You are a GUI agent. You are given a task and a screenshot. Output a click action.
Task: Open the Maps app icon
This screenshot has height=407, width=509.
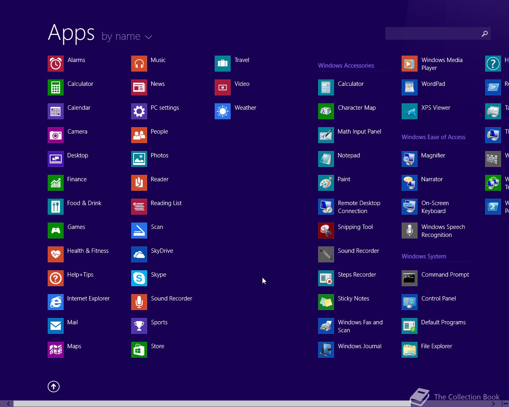click(x=56, y=350)
